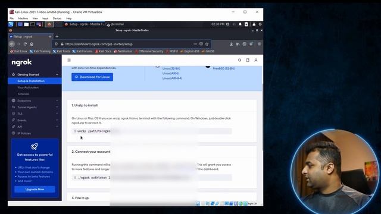Switch to the qterminal taskbar window

115,24
